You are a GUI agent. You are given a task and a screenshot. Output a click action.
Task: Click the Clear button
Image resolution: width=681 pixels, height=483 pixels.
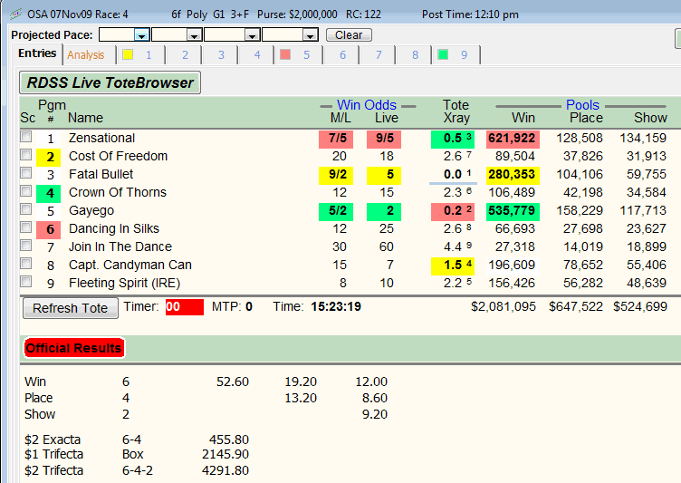coord(349,34)
